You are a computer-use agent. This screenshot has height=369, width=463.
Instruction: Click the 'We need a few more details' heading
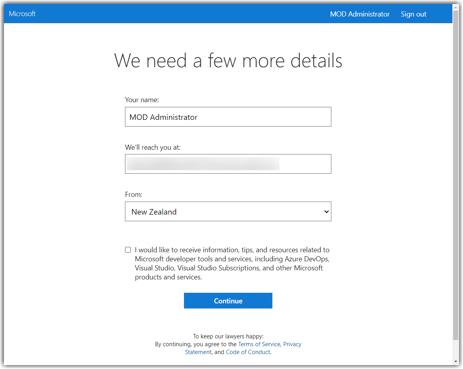point(228,61)
